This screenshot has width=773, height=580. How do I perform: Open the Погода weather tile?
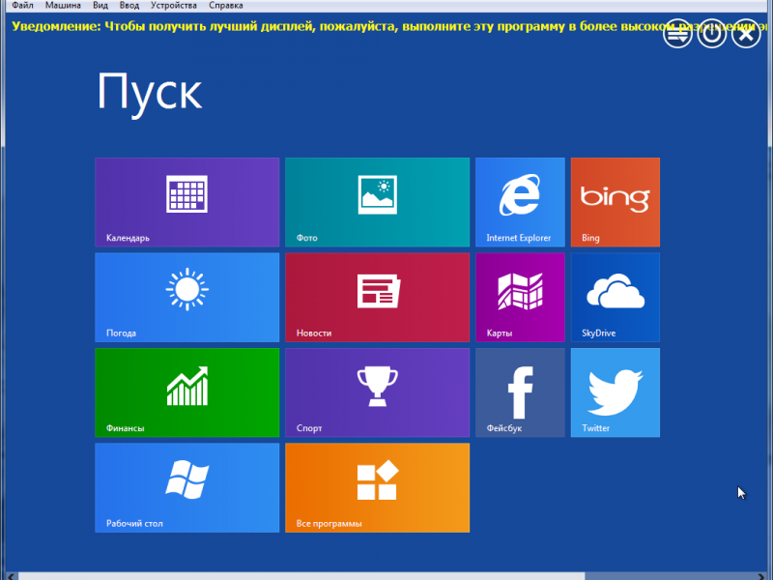(186, 298)
